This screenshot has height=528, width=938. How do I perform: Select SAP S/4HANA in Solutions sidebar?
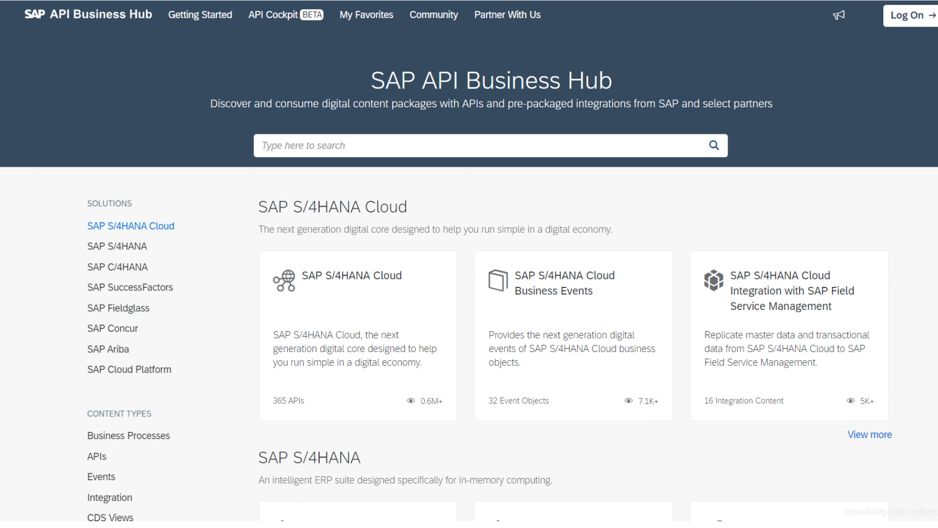coord(117,246)
